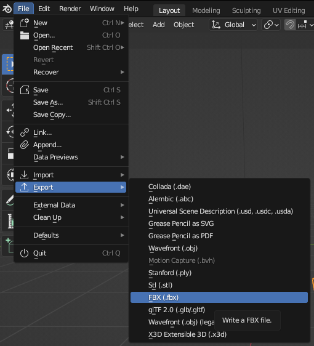Expand the Defaults submenu
Image resolution: width=314 pixels, height=346 pixels.
(71, 235)
